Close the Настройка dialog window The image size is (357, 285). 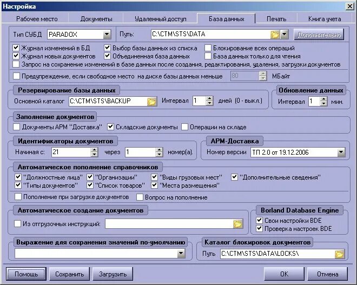point(349,6)
